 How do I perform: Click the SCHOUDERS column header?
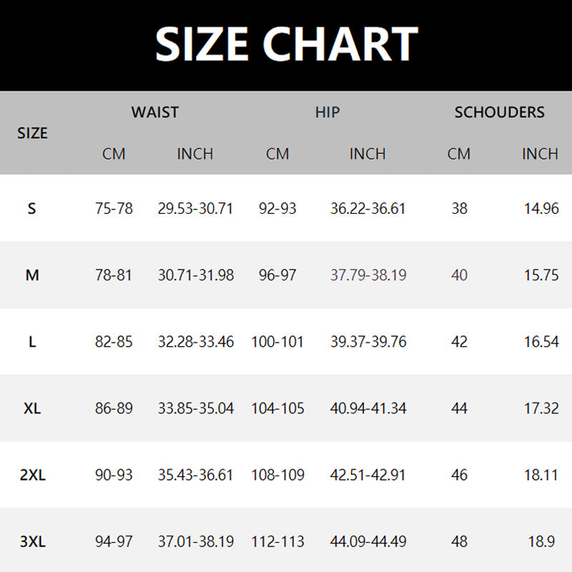tap(499, 112)
